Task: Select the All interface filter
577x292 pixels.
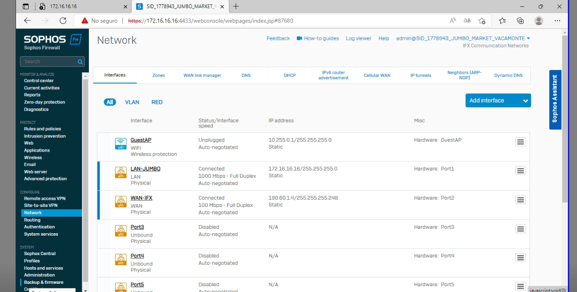Action: coord(110,102)
